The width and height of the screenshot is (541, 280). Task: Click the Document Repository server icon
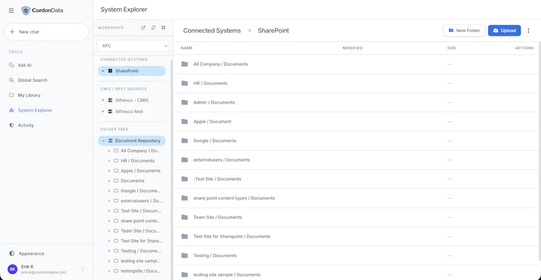coord(110,141)
